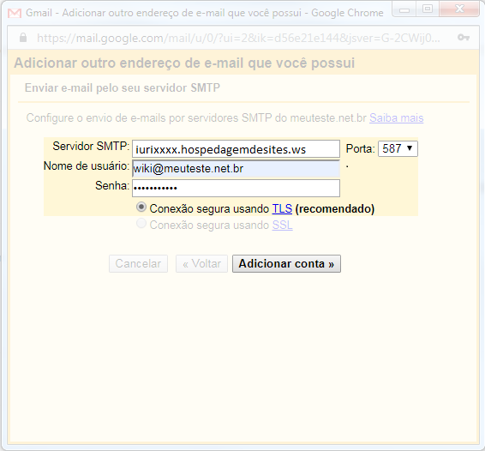
Task: Click the Cancelar button
Action: pyautogui.click(x=138, y=264)
